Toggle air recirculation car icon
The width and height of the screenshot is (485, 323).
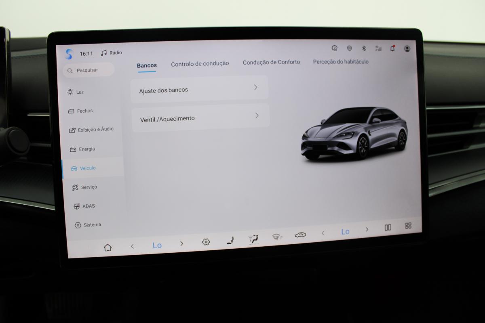tap(300, 235)
